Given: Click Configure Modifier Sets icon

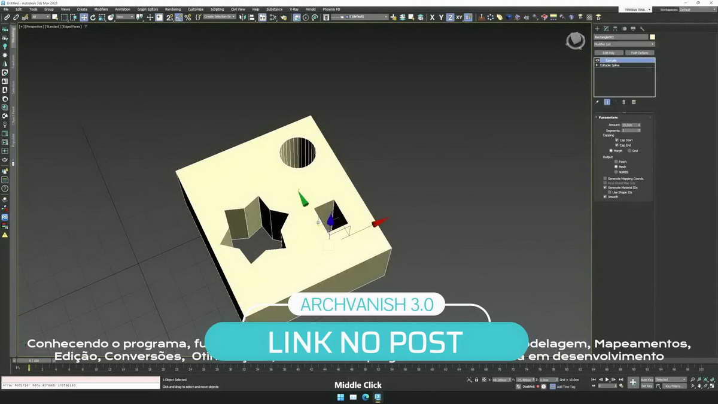Looking at the screenshot, I should pyautogui.click(x=634, y=102).
